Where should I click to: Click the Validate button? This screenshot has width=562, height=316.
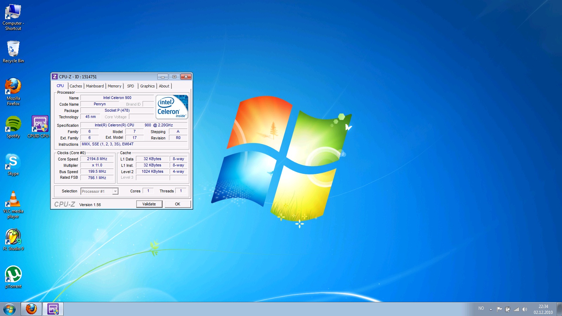coord(149,204)
